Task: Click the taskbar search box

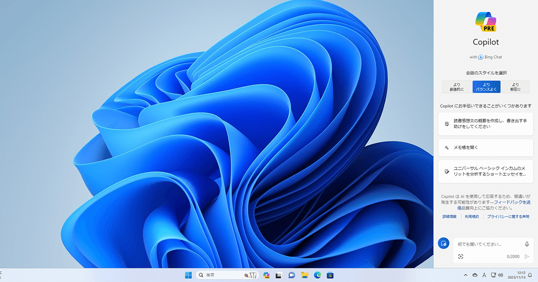Action: pyautogui.click(x=226, y=275)
